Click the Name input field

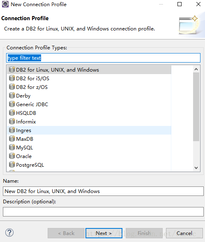coord(103,191)
